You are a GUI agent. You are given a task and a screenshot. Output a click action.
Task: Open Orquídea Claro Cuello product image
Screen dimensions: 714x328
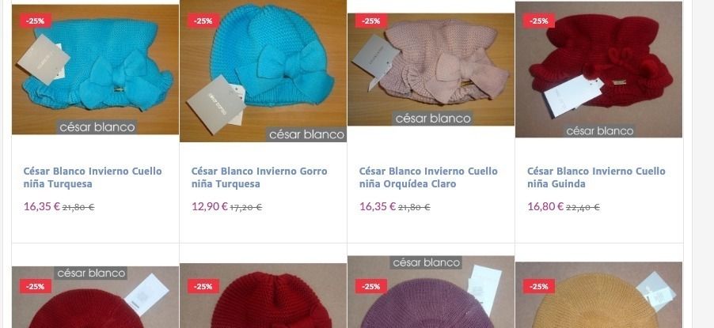(x=431, y=69)
